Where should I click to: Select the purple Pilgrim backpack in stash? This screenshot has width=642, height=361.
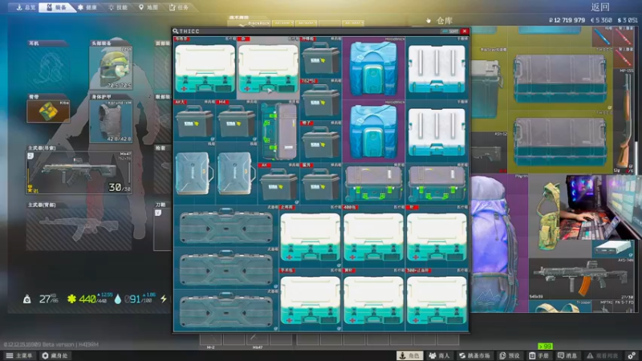tap(499, 244)
